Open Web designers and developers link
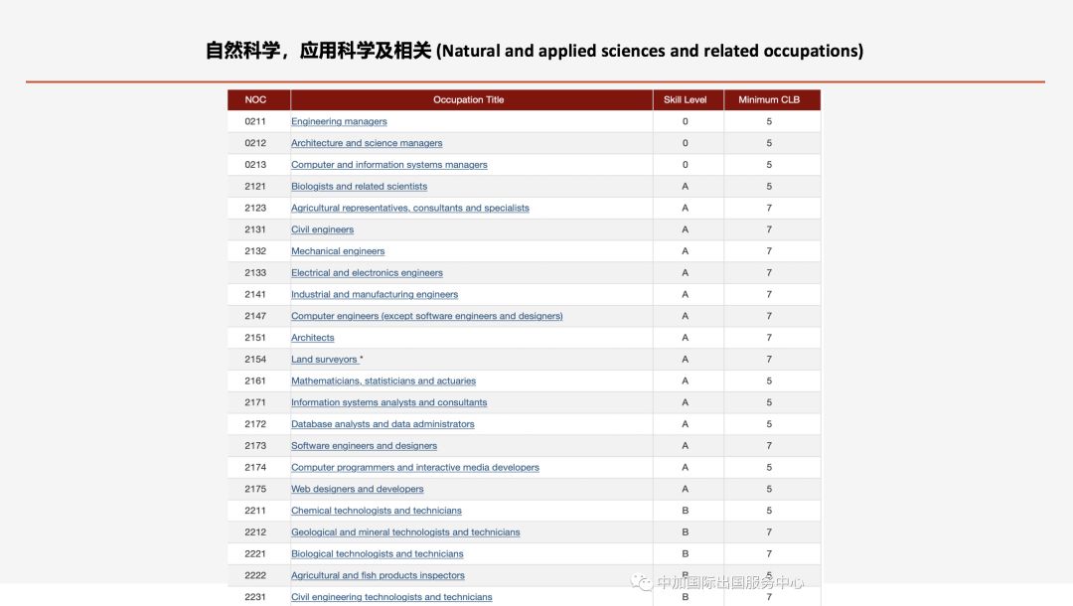Viewport: 1073px width, 606px height. point(357,490)
